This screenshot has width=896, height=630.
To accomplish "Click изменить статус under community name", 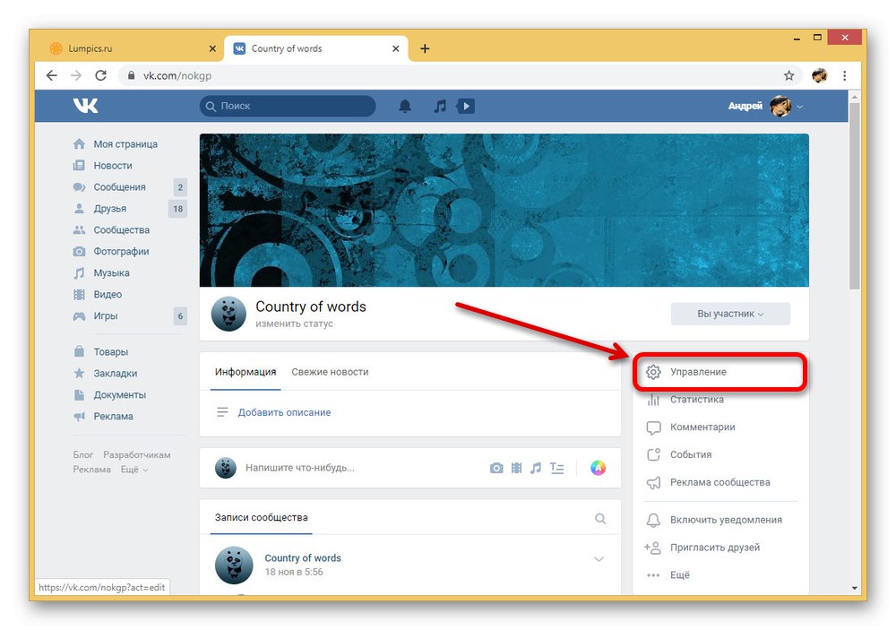I will (294, 324).
